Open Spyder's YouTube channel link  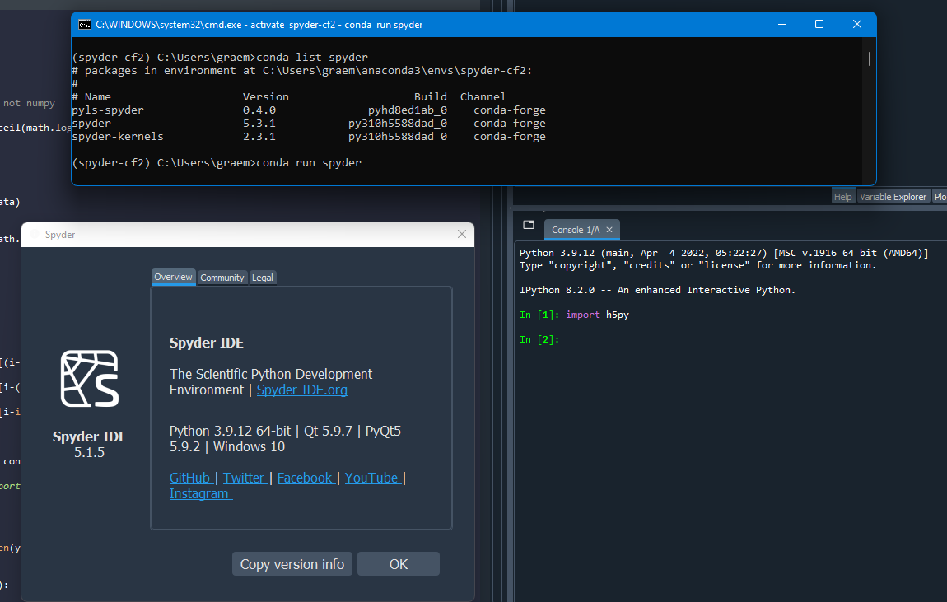[x=372, y=477]
